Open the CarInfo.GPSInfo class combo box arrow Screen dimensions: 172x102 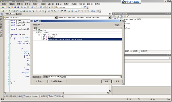(x=55, y=17)
